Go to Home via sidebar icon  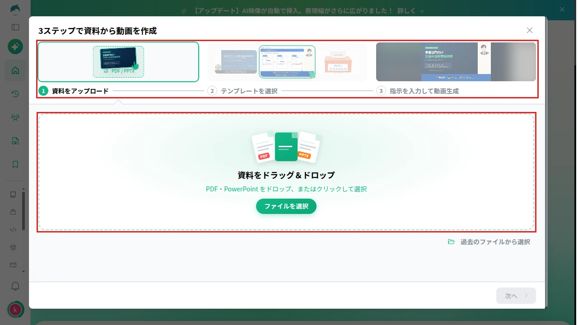15,70
